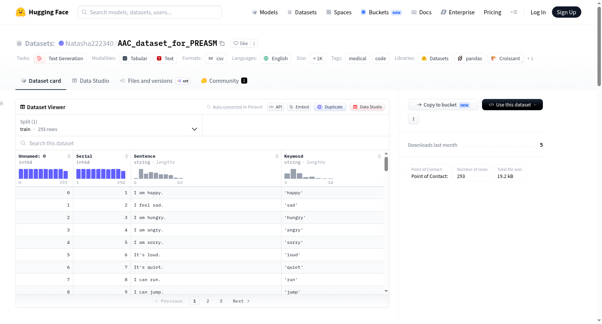This screenshot has height=324, width=602.
Task: Open the three-dot more options button
Action: [413, 119]
